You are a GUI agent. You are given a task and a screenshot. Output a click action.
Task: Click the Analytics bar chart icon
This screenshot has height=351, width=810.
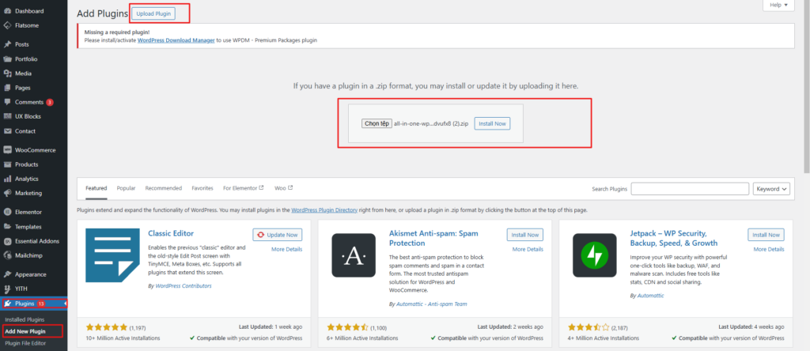coord(7,179)
